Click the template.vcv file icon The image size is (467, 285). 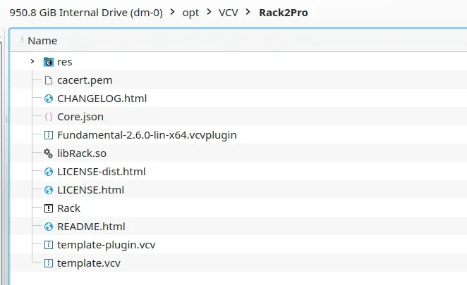coord(49,263)
